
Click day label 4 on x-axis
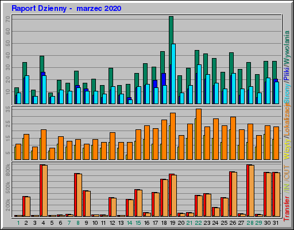(43, 223)
